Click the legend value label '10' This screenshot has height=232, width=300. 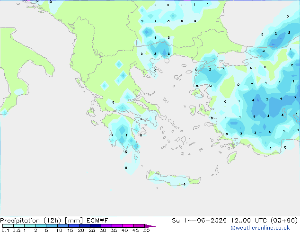[x=59, y=230]
